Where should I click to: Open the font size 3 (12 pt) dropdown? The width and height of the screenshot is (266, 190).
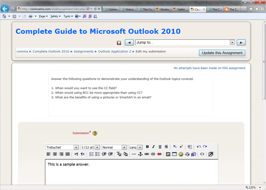[x=97, y=147]
